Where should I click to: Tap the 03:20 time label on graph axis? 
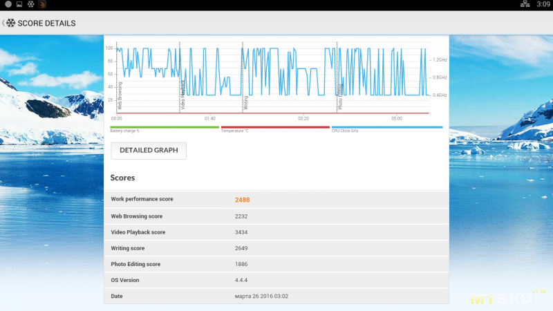(303, 118)
